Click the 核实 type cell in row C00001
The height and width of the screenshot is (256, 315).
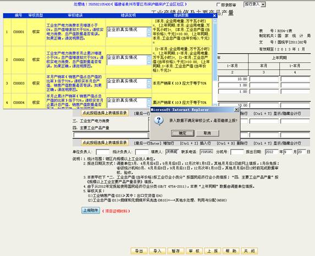(x=36, y=32)
